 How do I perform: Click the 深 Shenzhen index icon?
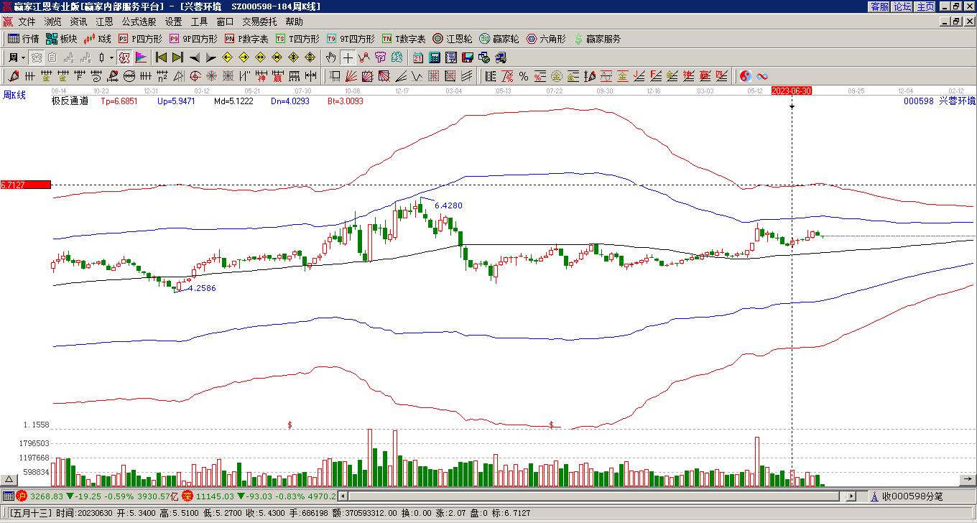click(187, 496)
